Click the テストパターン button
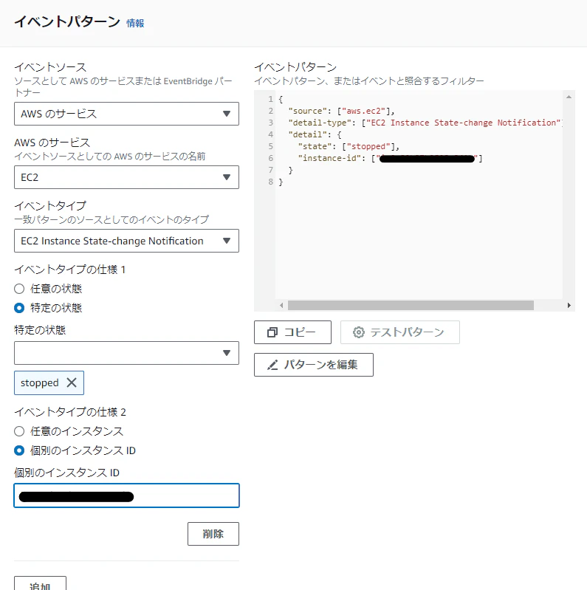Screen dimensions: 587x590 tap(400, 332)
